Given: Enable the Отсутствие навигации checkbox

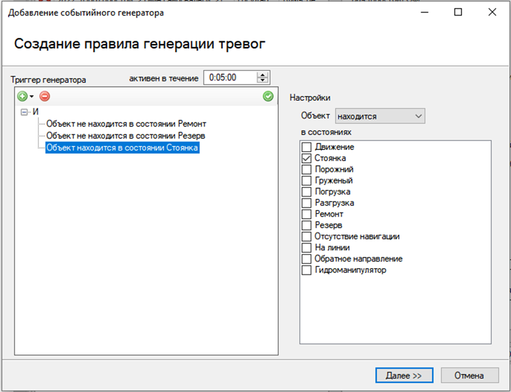Looking at the screenshot, I should coord(307,237).
